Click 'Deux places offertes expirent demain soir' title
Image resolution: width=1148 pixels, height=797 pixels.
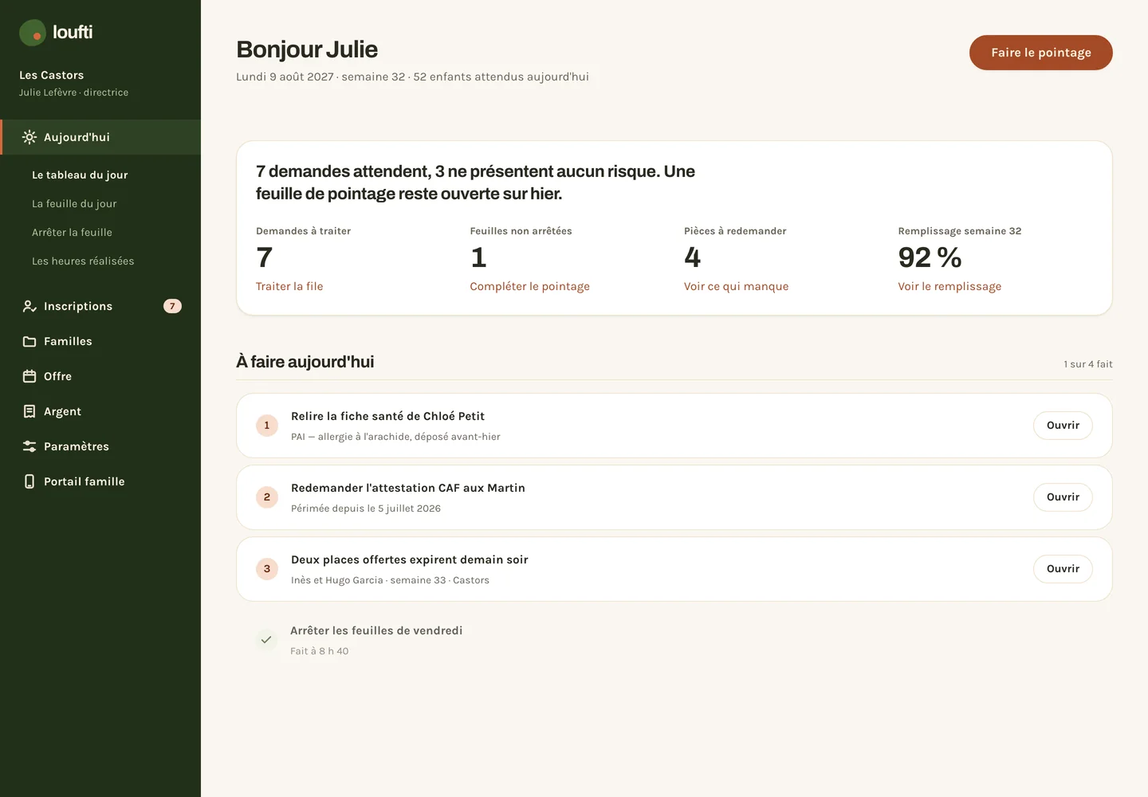pos(410,559)
